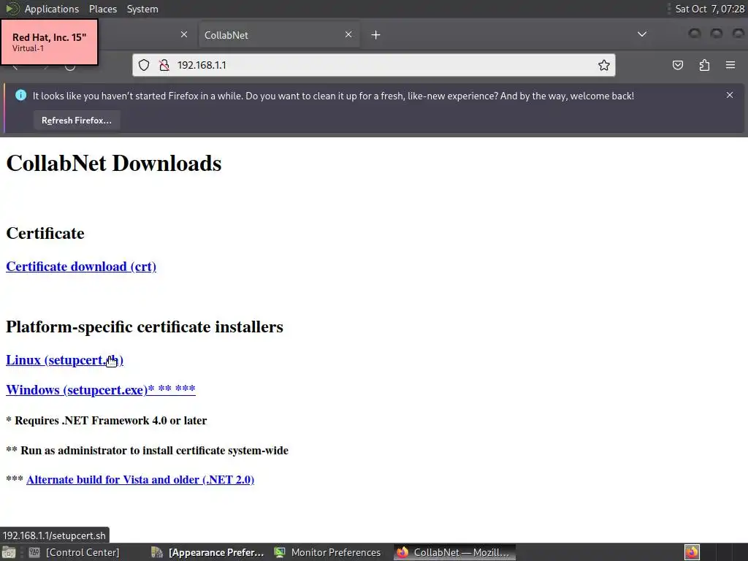Open the Windows (setupcert.exe) link
The width and height of the screenshot is (748, 561).
tap(101, 390)
